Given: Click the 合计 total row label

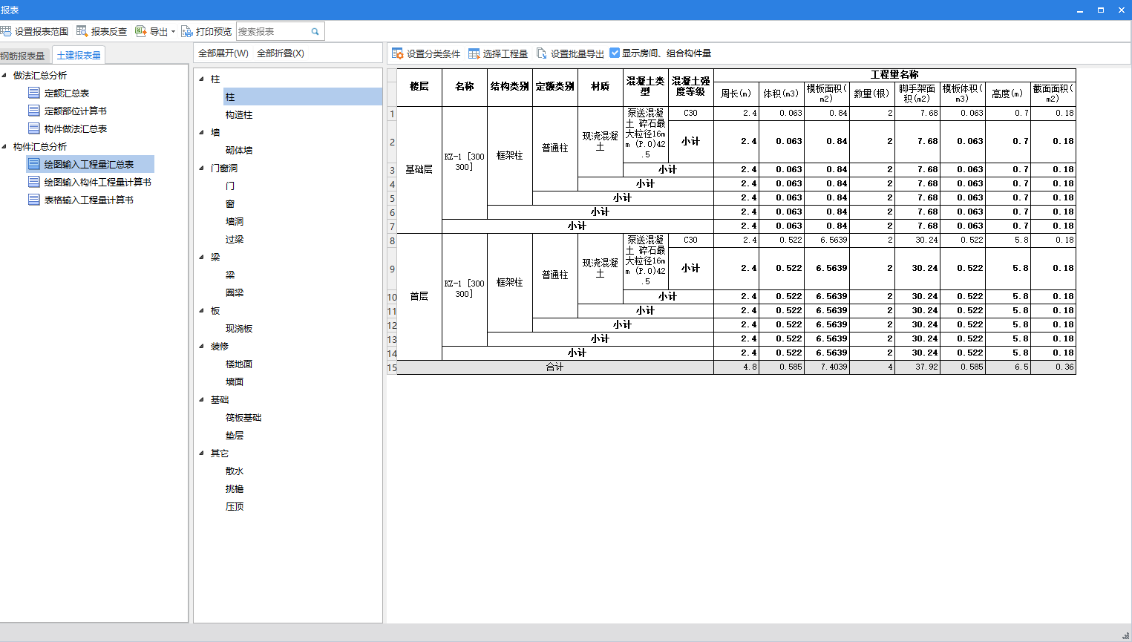Looking at the screenshot, I should 555,367.
